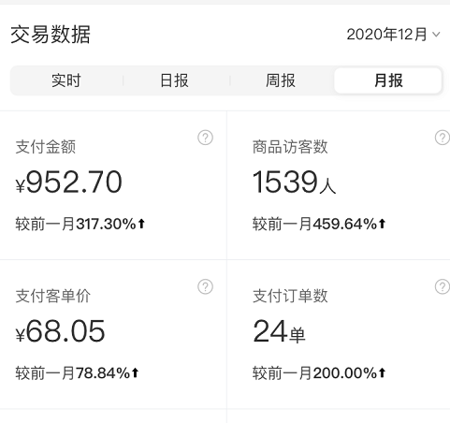Click the 24单 order count value
Screen dimensions: 450x423
pyautogui.click(x=279, y=331)
